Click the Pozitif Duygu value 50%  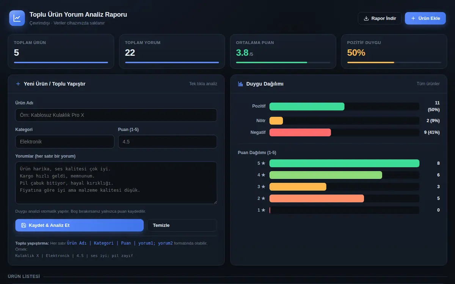[x=356, y=53]
